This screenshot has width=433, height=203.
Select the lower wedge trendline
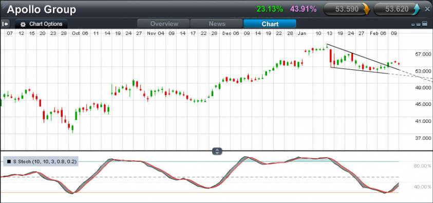coord(360,70)
